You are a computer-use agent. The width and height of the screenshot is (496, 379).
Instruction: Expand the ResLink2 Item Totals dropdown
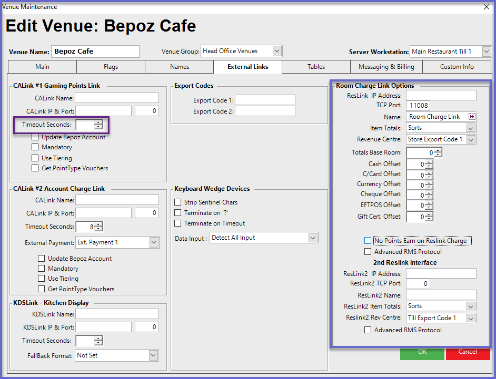coord(471,306)
